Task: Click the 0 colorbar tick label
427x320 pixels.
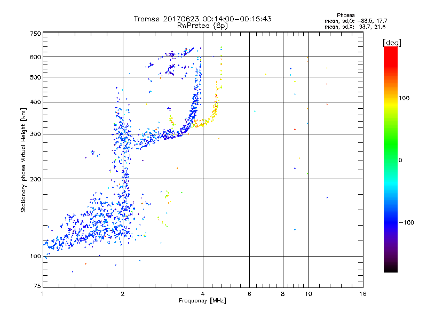Action: tap(400, 160)
